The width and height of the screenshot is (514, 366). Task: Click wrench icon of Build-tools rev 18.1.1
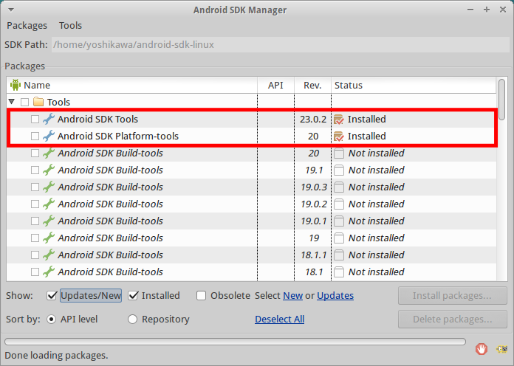tap(49, 255)
